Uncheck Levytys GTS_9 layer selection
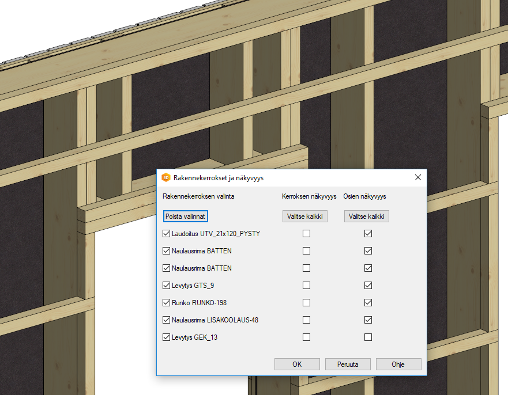The width and height of the screenshot is (508, 395). click(166, 286)
